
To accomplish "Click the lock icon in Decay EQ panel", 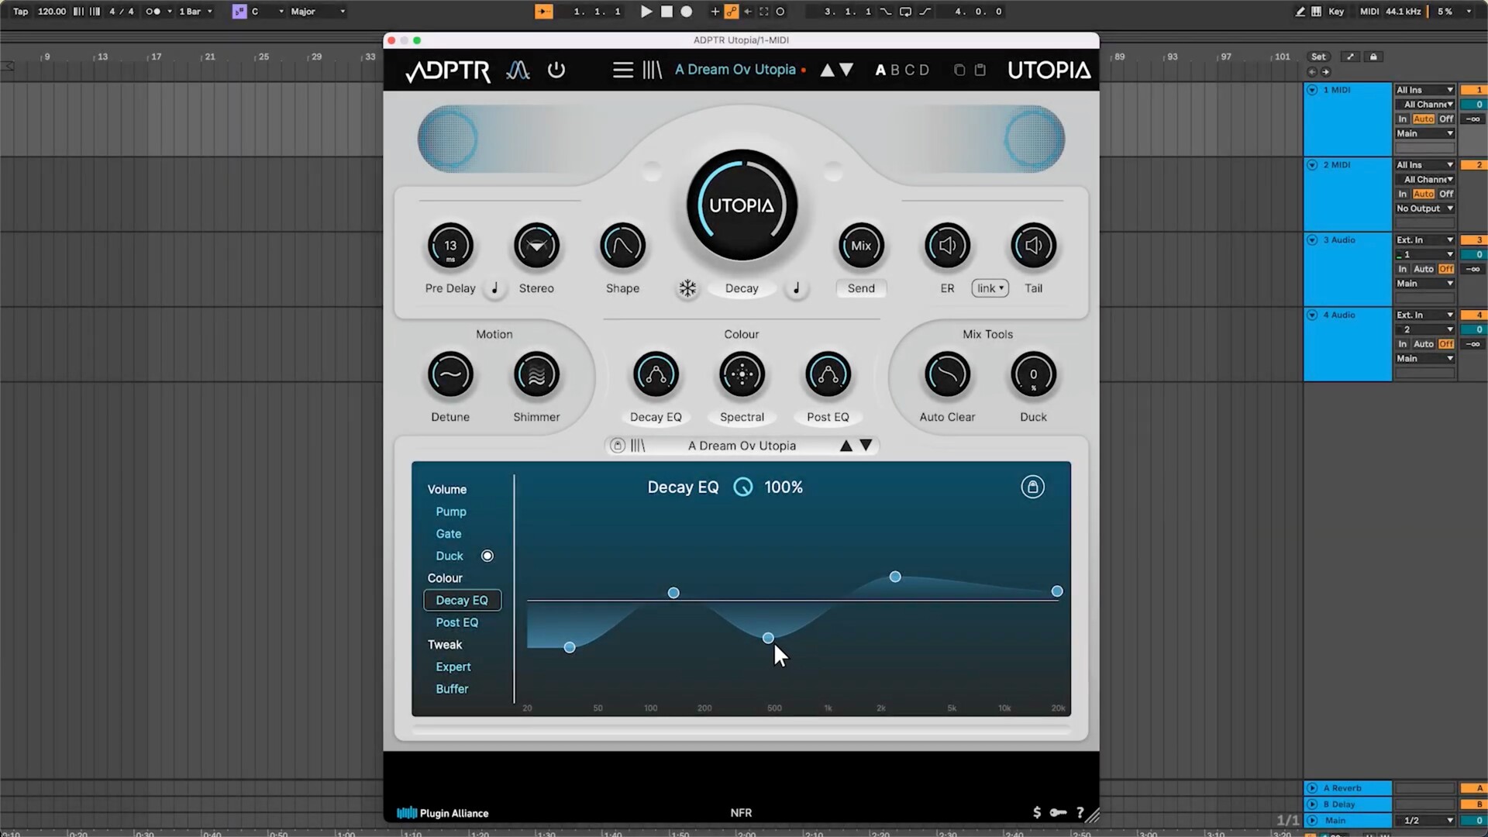I will tap(1032, 487).
